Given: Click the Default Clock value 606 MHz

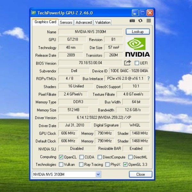Looking at the screenshot, I should click(x=68, y=141).
